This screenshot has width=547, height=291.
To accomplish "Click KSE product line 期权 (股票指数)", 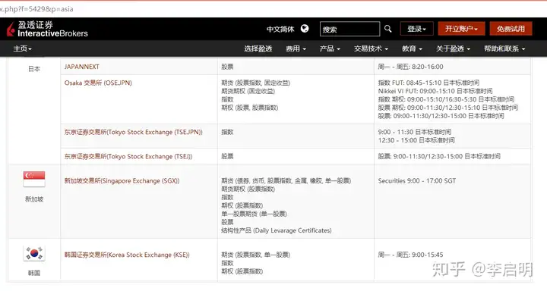I will pos(242,271).
